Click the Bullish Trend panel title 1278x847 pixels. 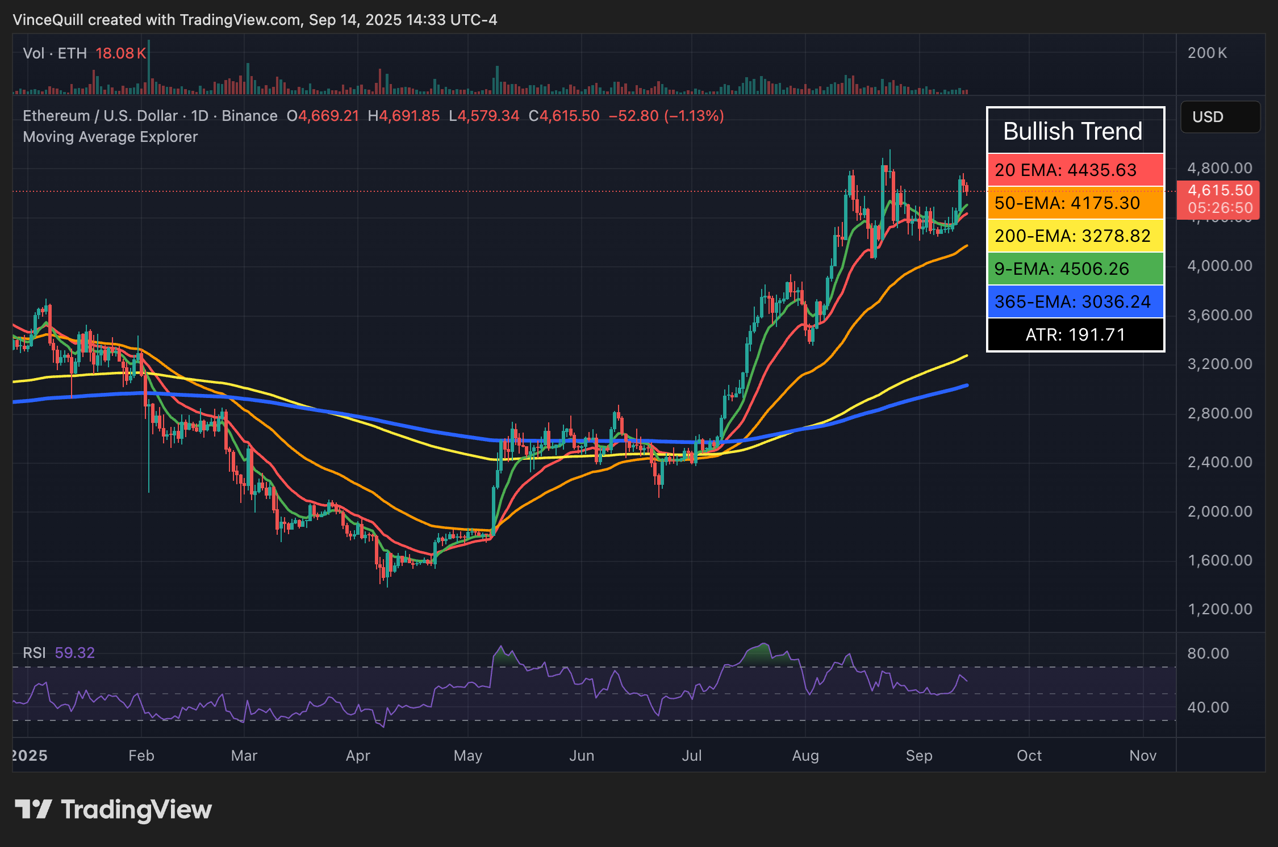pyautogui.click(x=1072, y=131)
